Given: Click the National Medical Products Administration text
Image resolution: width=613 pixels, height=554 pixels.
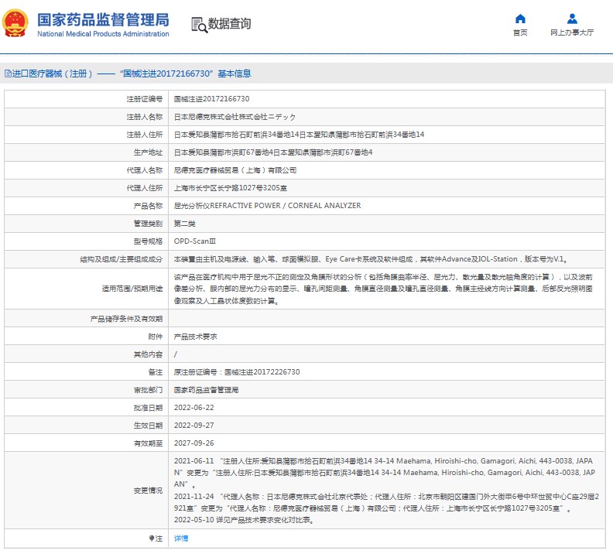Looking at the screenshot, I should [103, 34].
